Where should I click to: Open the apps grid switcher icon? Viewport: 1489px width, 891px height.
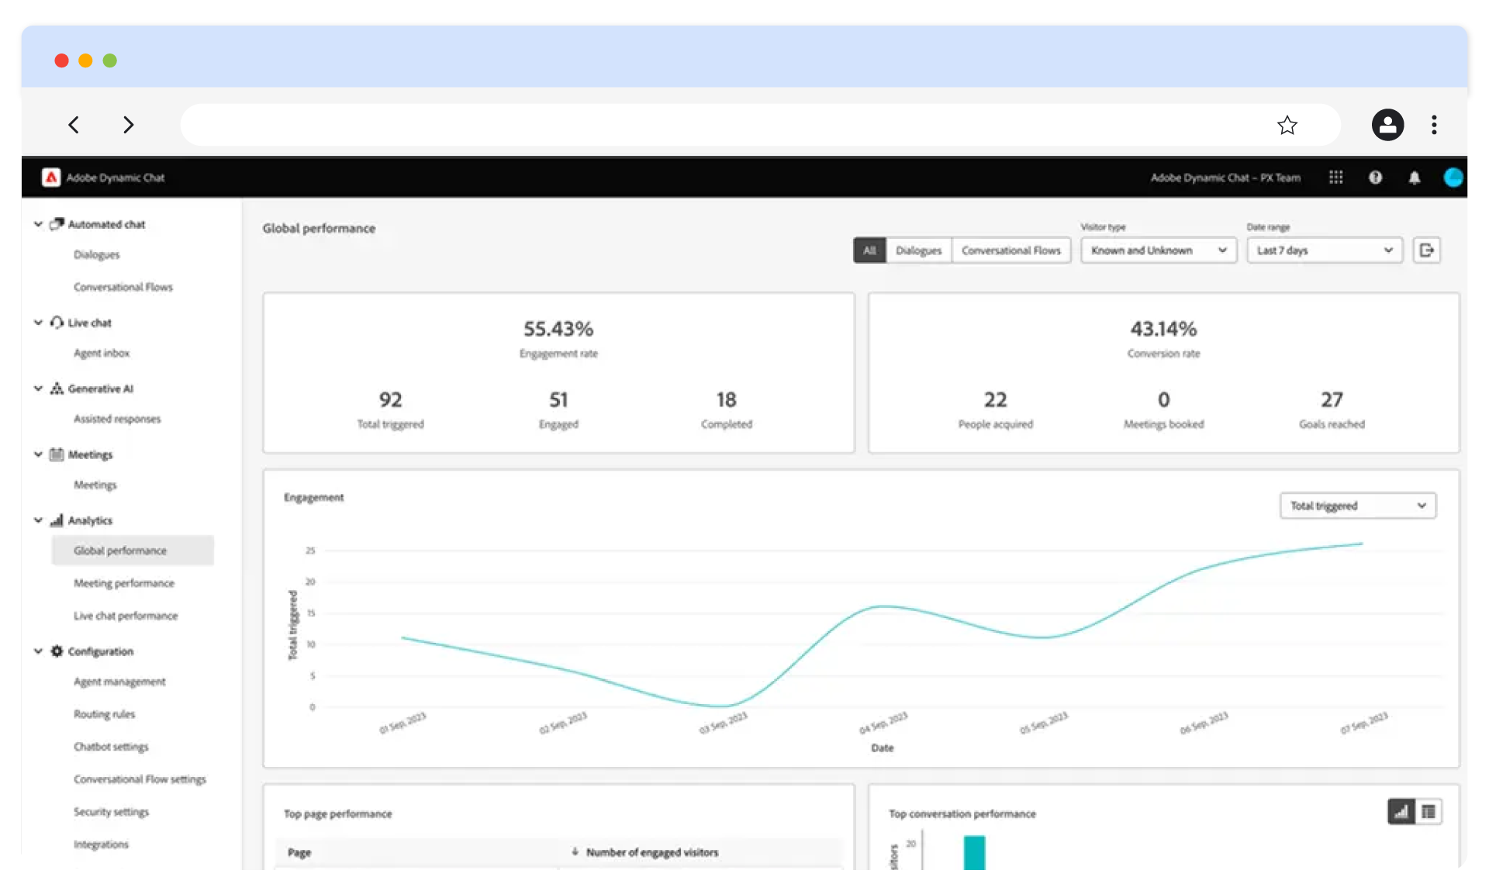tap(1335, 178)
